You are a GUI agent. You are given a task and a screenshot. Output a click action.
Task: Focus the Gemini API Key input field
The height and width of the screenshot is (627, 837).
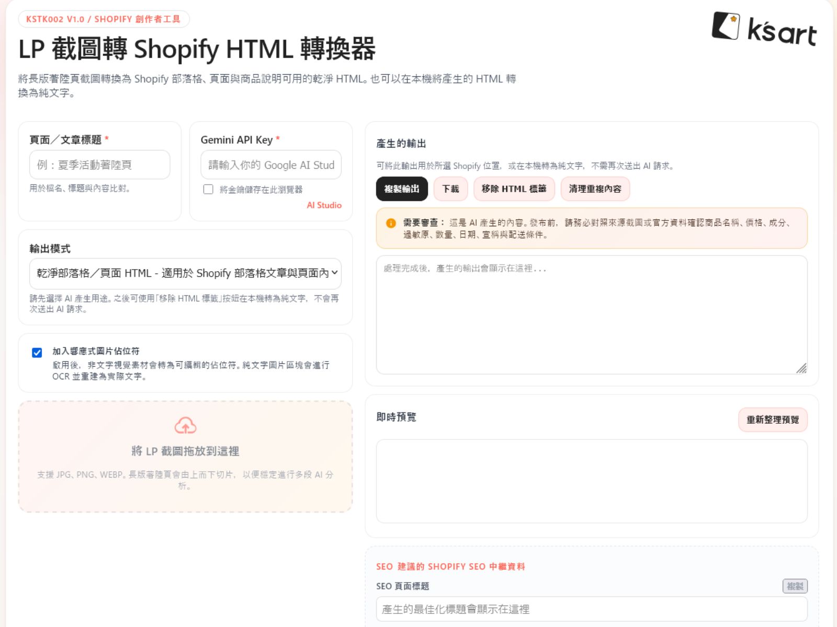coord(271,165)
